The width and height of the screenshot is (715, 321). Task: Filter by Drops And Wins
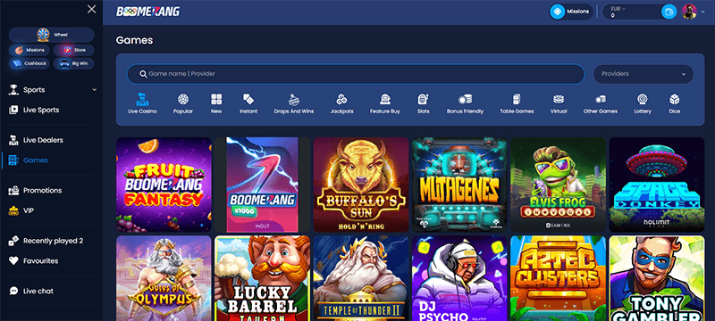point(294,103)
